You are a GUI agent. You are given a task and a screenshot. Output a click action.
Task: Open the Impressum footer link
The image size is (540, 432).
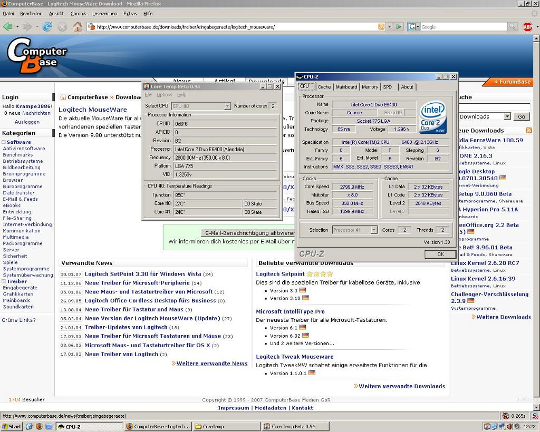(x=234, y=408)
